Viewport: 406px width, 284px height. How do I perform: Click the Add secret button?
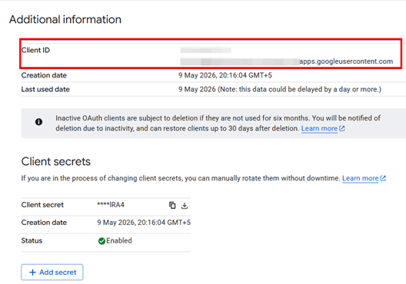pyautogui.click(x=52, y=272)
